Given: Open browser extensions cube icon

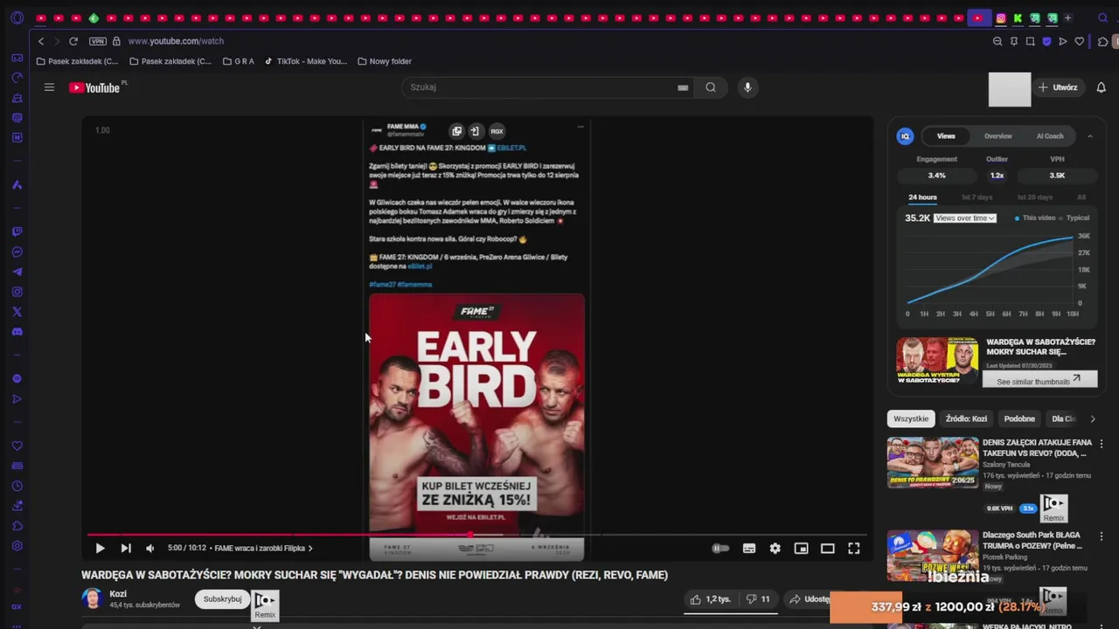Looking at the screenshot, I should [x=1103, y=41].
